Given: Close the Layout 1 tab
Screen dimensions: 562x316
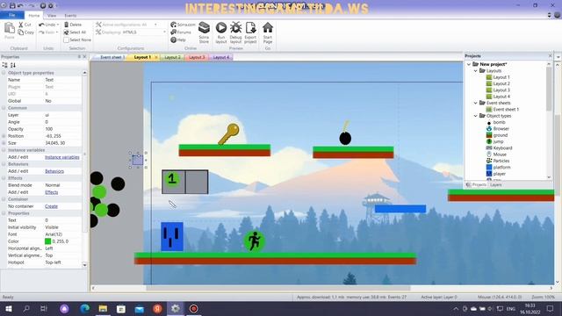Looking at the screenshot, I should coord(156,57).
